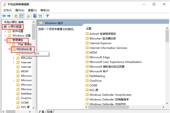Viewport: 170px width, 113px height.
Task: Open BitLocker 驱动器加密 folder in list
Action: 103,38
